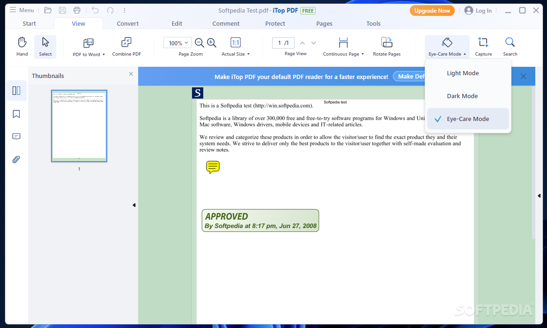Image resolution: width=547 pixels, height=328 pixels.
Task: Zoom out with the minus magnifier
Action: [199, 43]
